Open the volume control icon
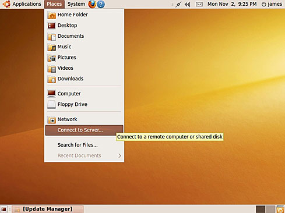 tap(187, 4)
